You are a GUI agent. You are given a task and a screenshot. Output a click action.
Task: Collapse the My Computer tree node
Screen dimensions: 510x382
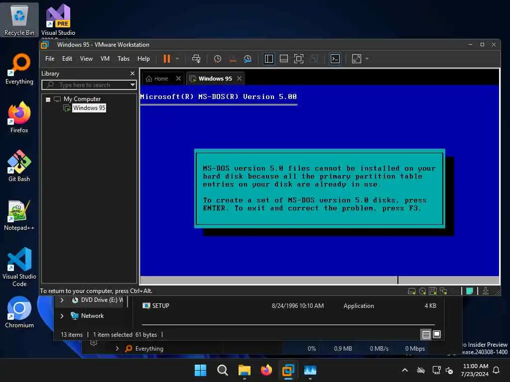click(x=48, y=99)
